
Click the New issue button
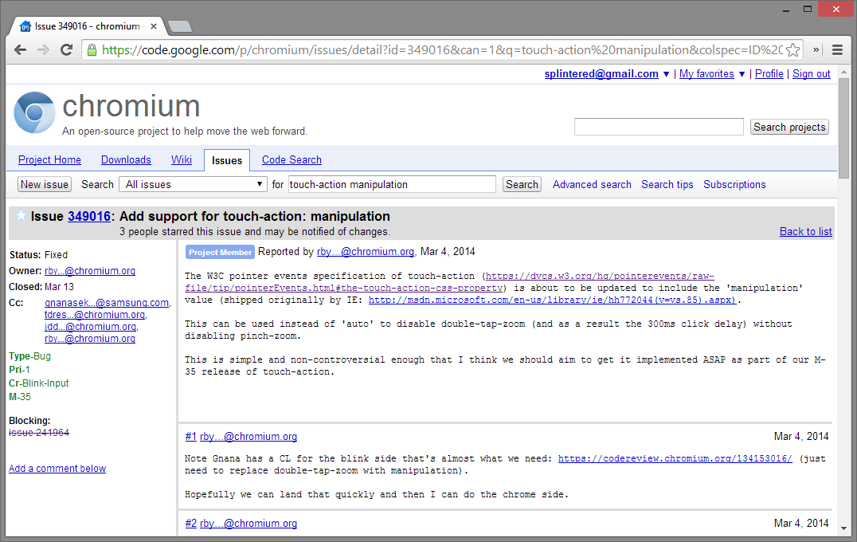tap(45, 184)
